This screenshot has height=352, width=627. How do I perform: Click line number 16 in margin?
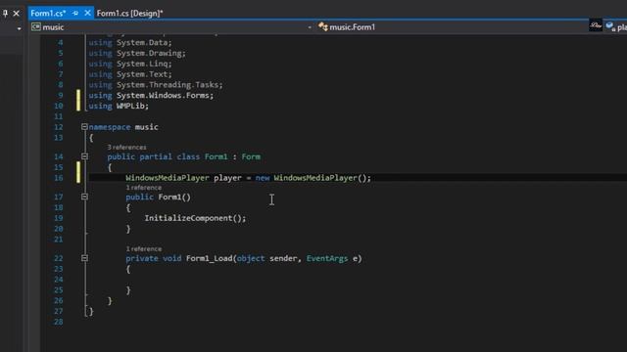point(59,178)
